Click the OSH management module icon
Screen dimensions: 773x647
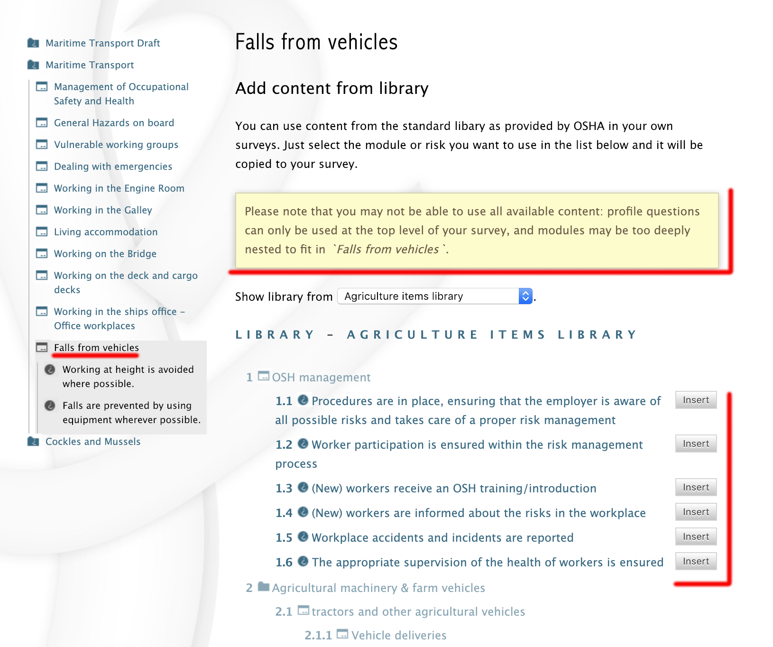(263, 377)
